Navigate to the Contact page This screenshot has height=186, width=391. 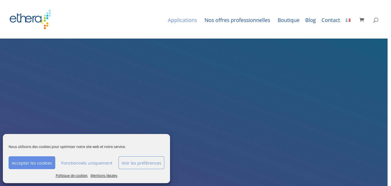coord(331,20)
